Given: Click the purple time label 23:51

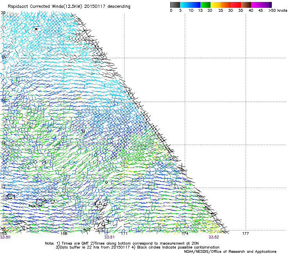Looking at the screenshot, I should [109, 237].
